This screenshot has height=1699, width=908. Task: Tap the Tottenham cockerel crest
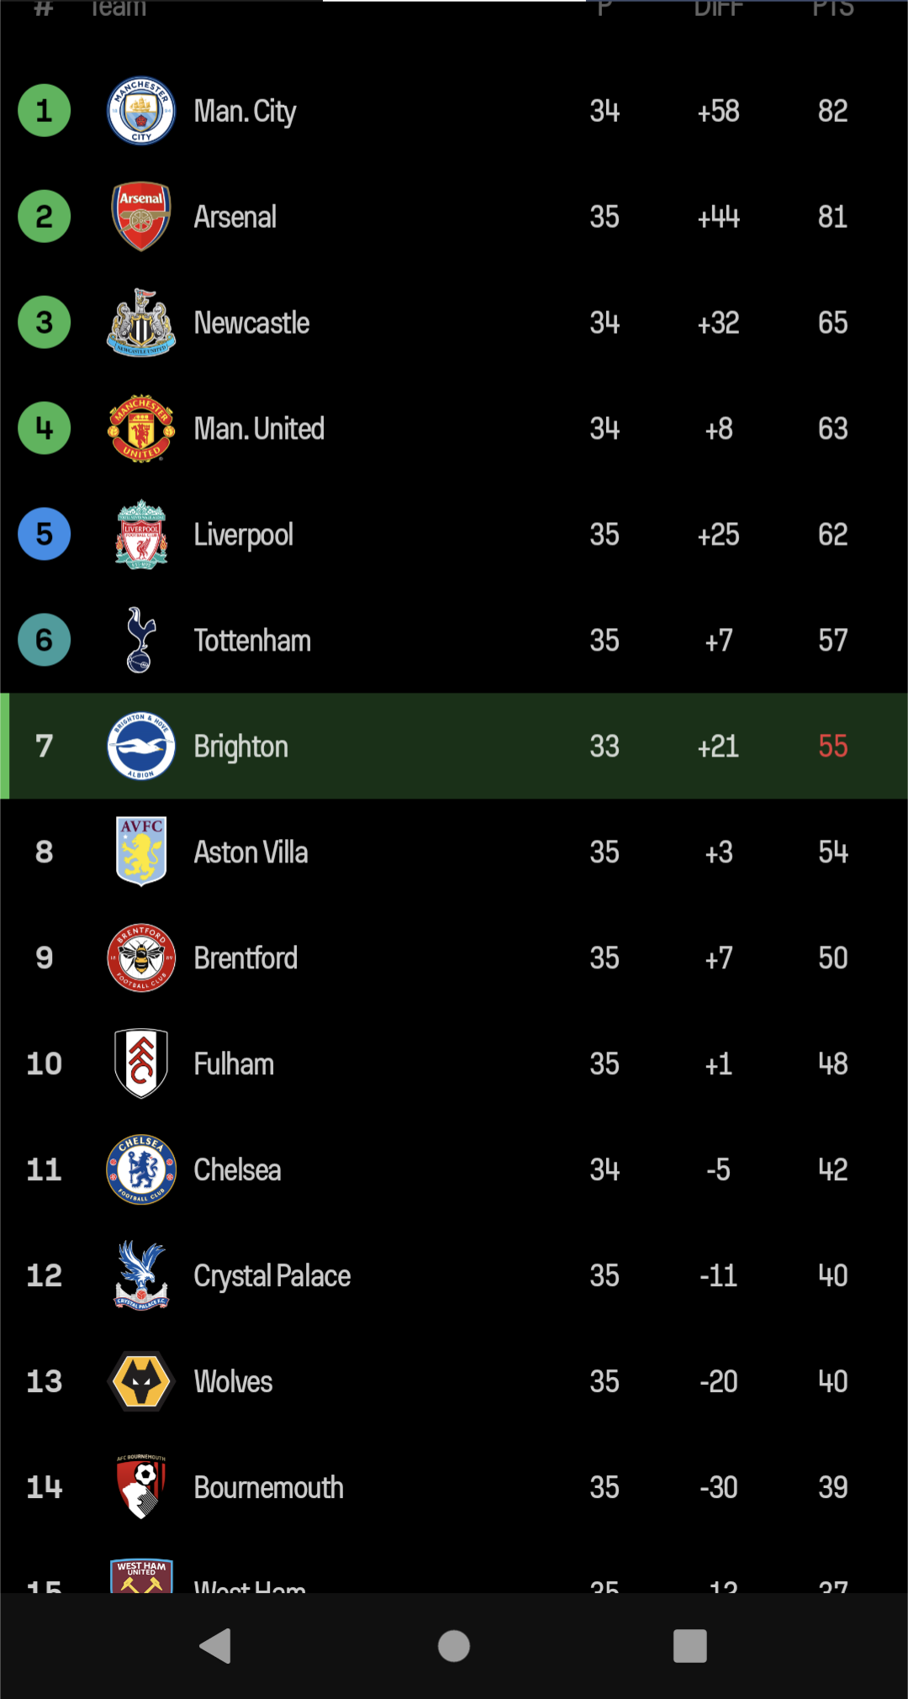pos(141,641)
